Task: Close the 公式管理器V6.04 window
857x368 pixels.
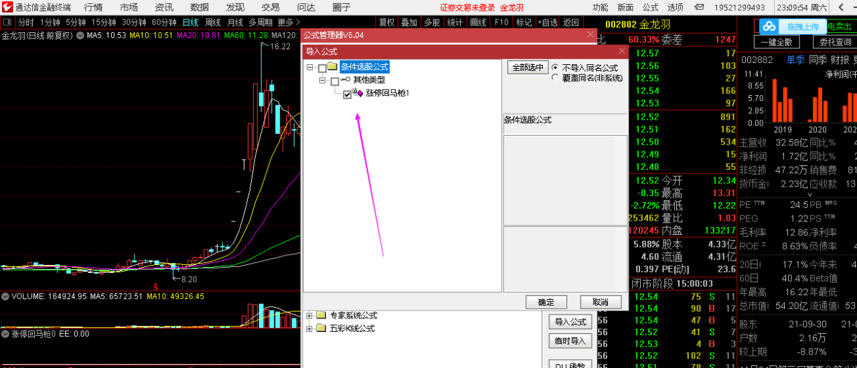Action: (x=590, y=35)
